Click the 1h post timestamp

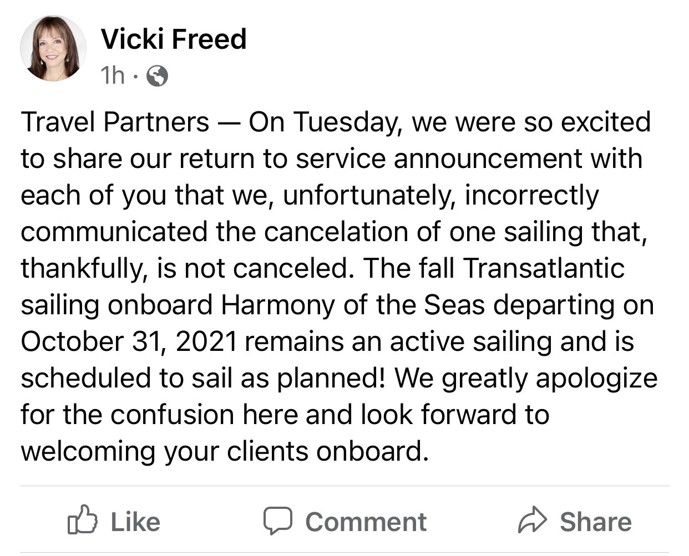click(x=113, y=75)
